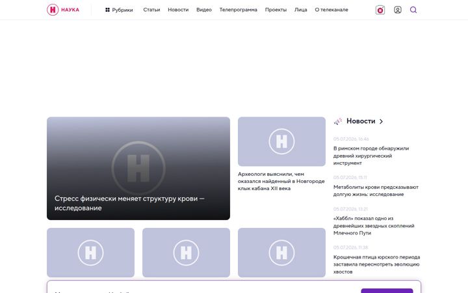Click the timestamp above the Hubble news
The width and height of the screenshot is (468, 293).
(350, 209)
